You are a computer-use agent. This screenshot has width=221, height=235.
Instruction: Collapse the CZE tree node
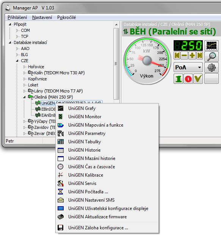point(17,61)
